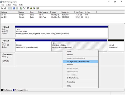Click the magnifier search toolbar icon

click(x=34, y=8)
